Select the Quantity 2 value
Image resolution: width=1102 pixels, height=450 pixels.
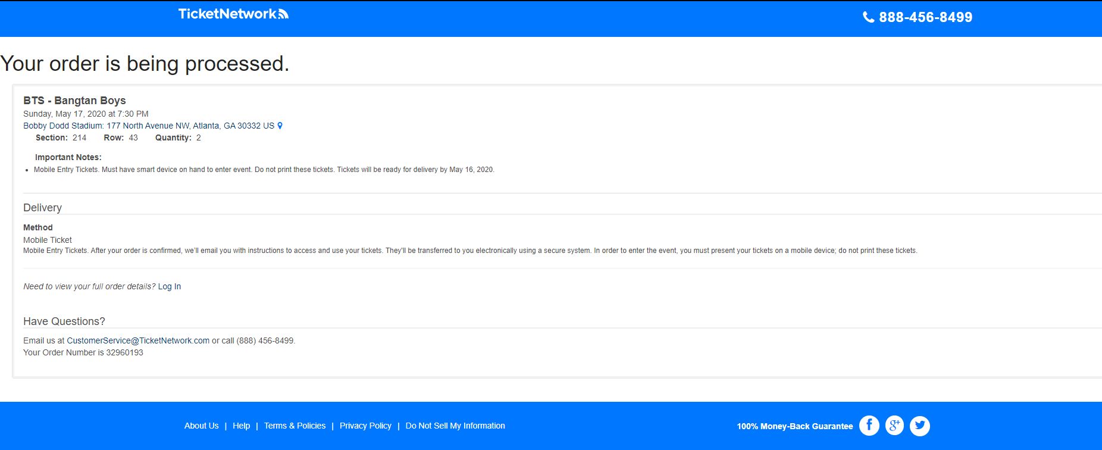point(199,137)
